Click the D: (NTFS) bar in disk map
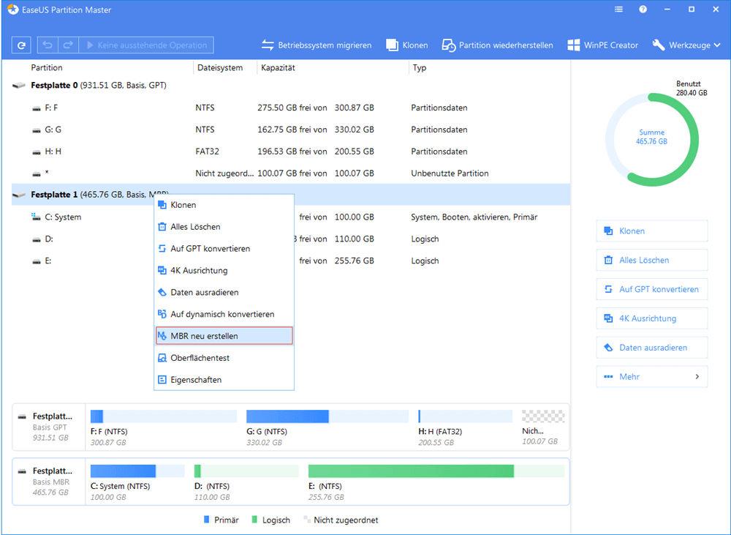The width and height of the screenshot is (731, 535). pos(246,471)
